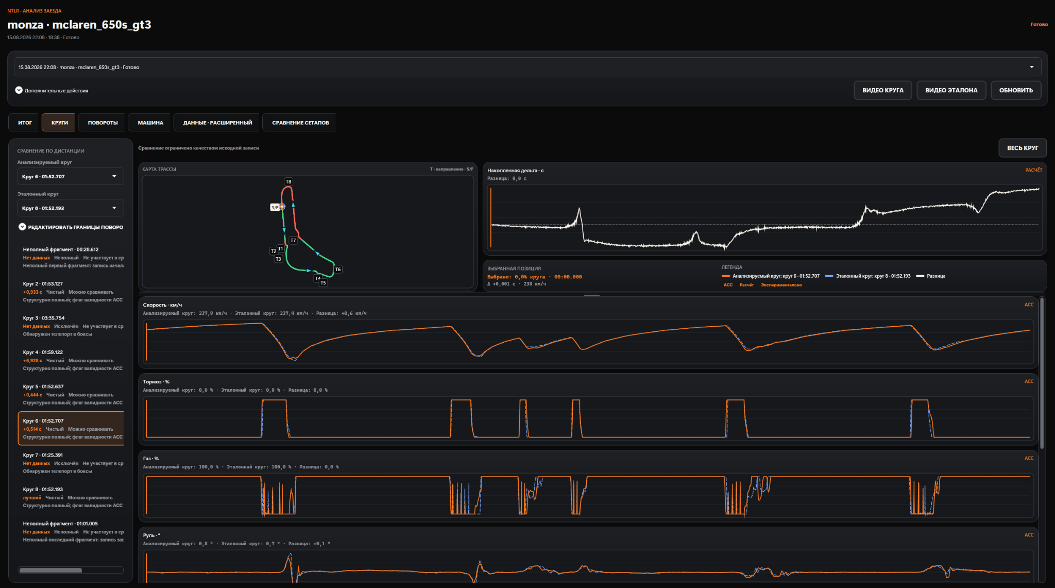Click the ВИДЕО КРУГА button
The image size is (1055, 588).
click(x=882, y=90)
